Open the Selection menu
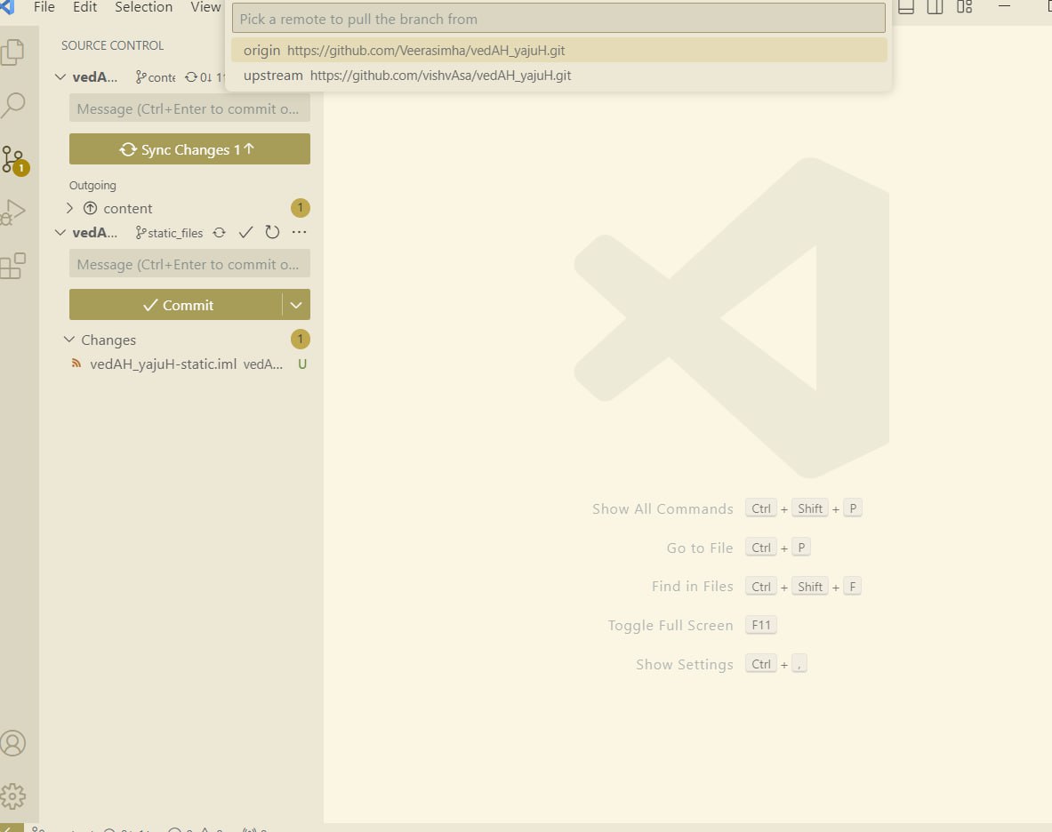This screenshot has height=832, width=1052. click(143, 7)
